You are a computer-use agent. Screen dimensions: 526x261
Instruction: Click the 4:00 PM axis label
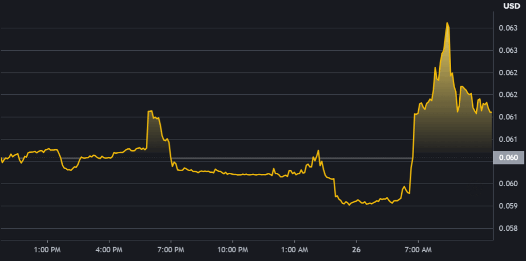click(x=109, y=250)
